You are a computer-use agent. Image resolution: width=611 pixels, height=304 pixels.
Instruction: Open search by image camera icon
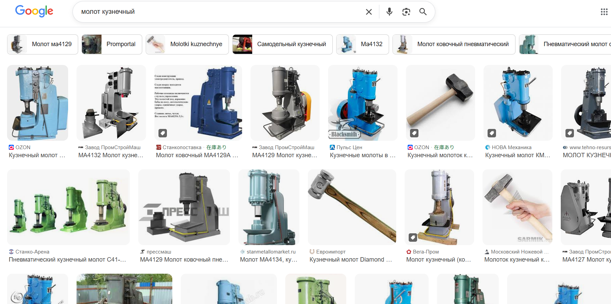point(406,12)
